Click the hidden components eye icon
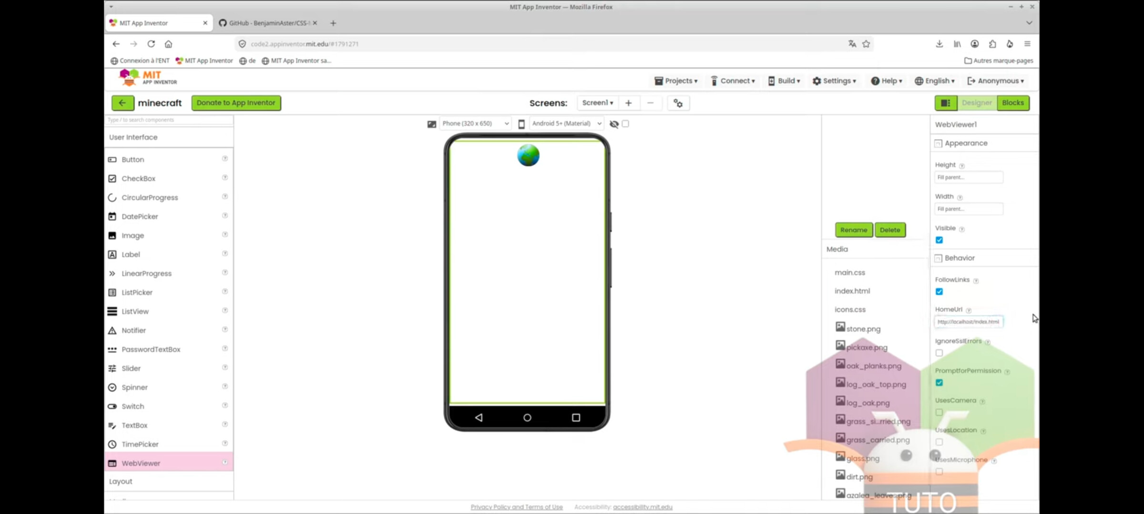This screenshot has width=1144, height=514. (x=614, y=124)
